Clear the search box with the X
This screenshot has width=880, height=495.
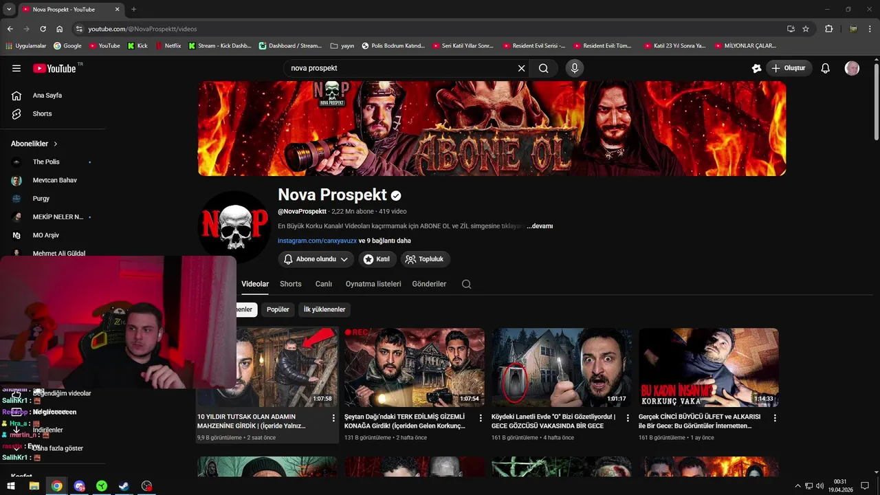521,68
